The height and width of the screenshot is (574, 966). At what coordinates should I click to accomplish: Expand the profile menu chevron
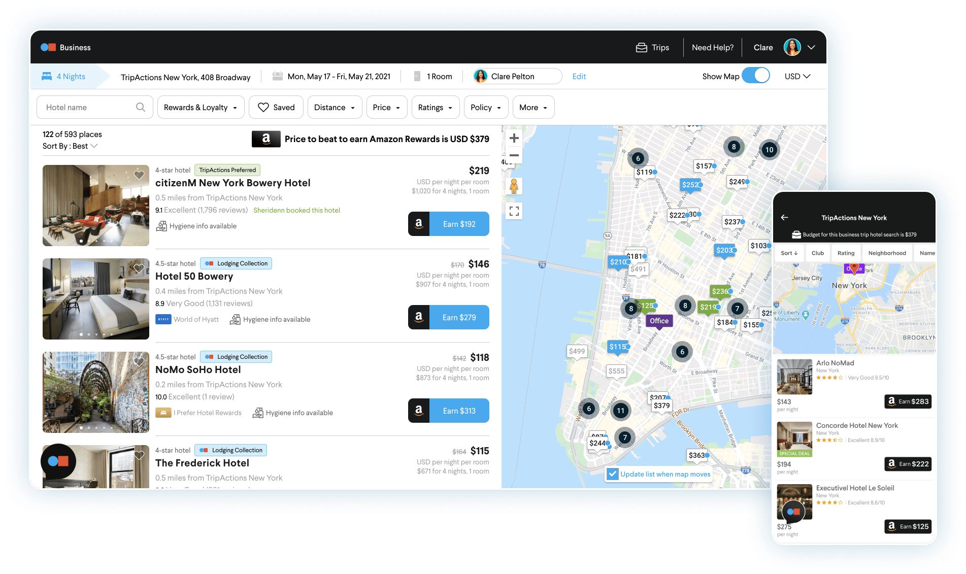811,47
